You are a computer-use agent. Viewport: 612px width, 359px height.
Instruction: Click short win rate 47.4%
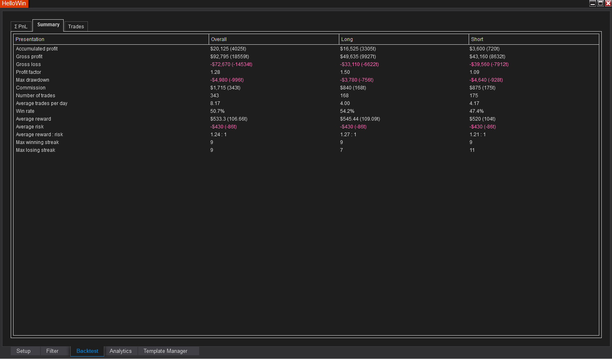477,111
